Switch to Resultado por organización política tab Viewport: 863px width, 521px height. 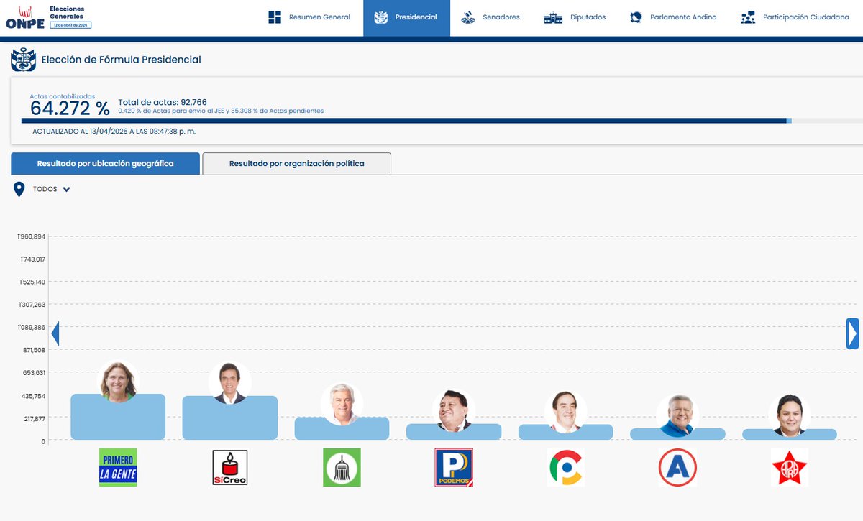coord(297,163)
